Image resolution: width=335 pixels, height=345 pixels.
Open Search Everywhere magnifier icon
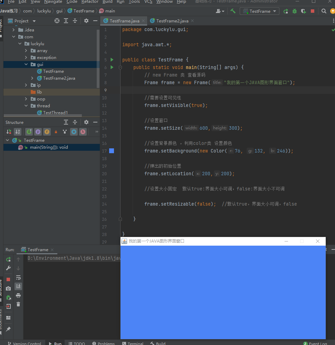point(324,11)
